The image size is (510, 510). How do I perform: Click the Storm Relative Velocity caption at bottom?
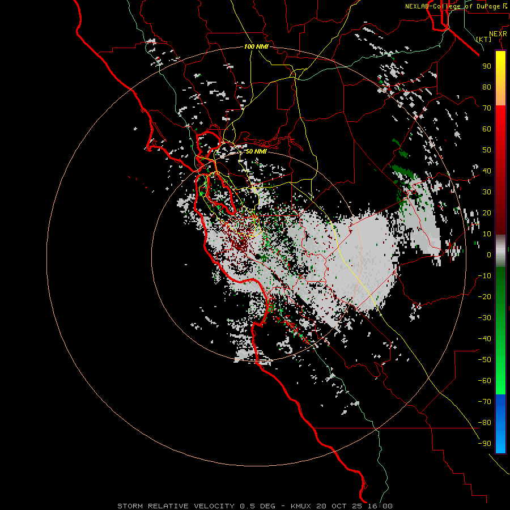(x=254, y=506)
